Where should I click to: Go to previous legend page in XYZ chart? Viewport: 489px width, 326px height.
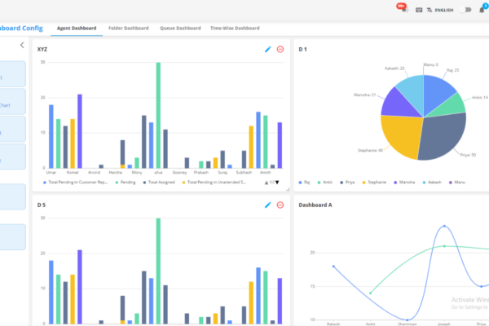pyautogui.click(x=267, y=183)
